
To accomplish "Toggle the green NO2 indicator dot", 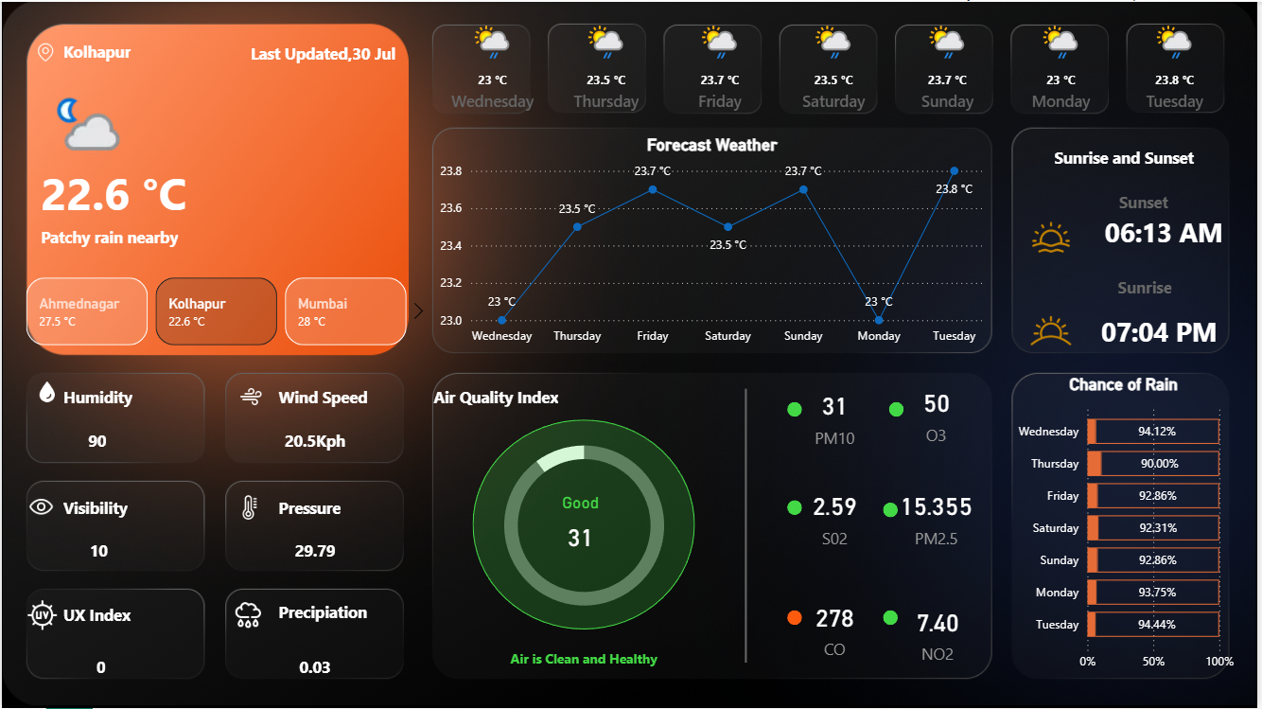I will click(889, 618).
